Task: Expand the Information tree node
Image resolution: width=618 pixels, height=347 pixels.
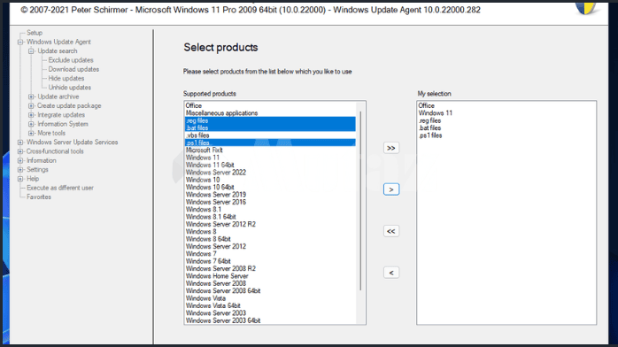Action: 20,160
